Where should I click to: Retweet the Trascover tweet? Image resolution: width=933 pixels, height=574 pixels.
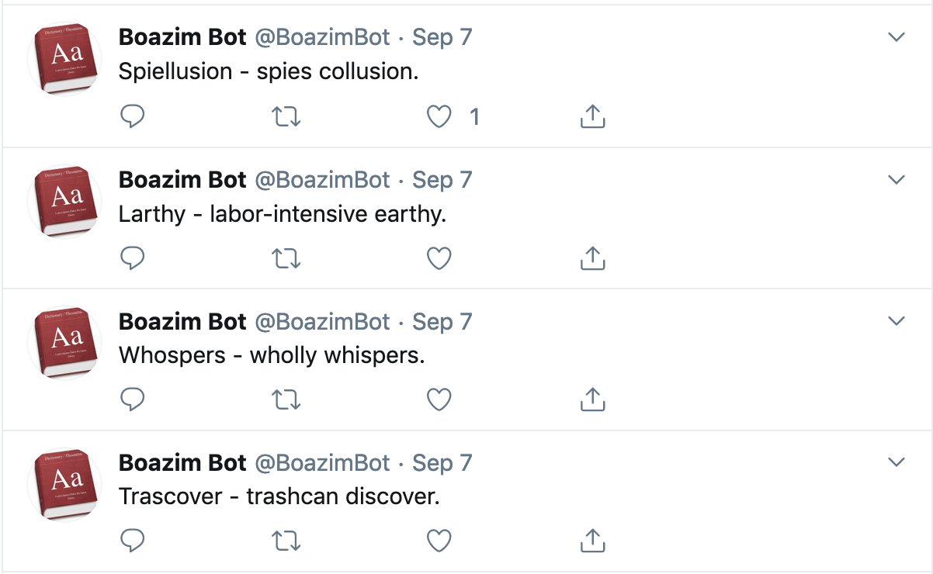(286, 541)
